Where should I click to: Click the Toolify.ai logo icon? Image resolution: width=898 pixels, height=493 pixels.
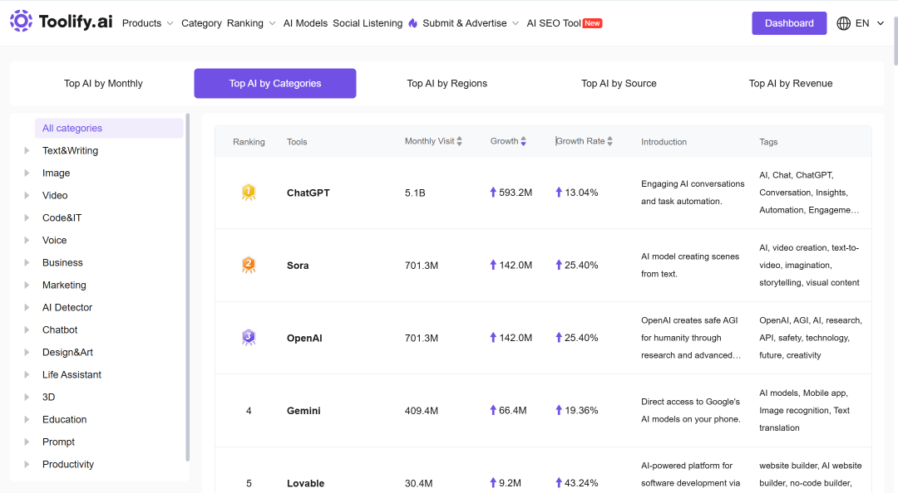point(21,21)
